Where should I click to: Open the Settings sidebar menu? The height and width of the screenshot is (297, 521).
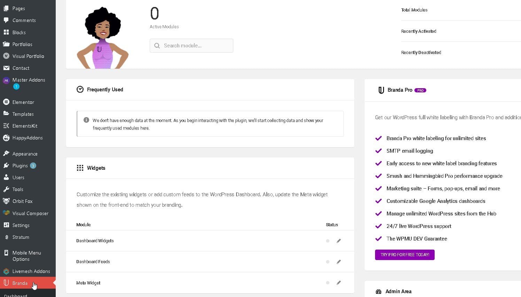21,225
